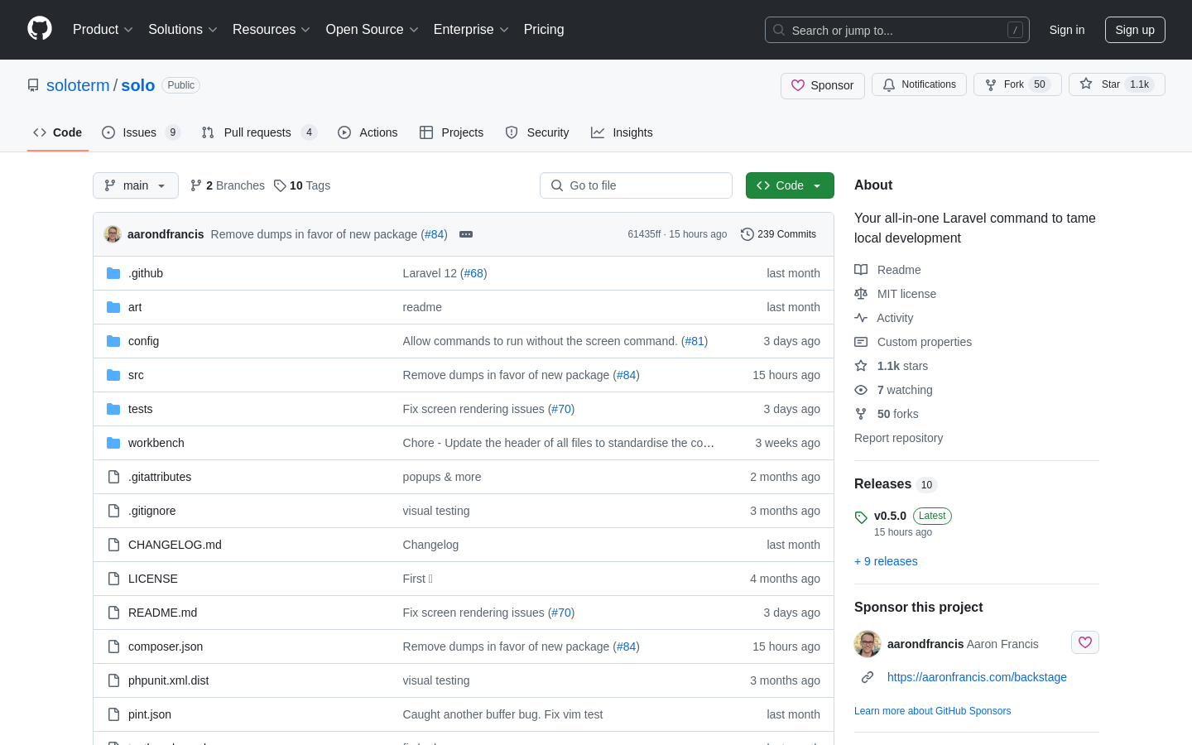Viewport: 1192px width, 745px height.
Task: Click the pint.json file icon
Action: pyautogui.click(x=113, y=714)
